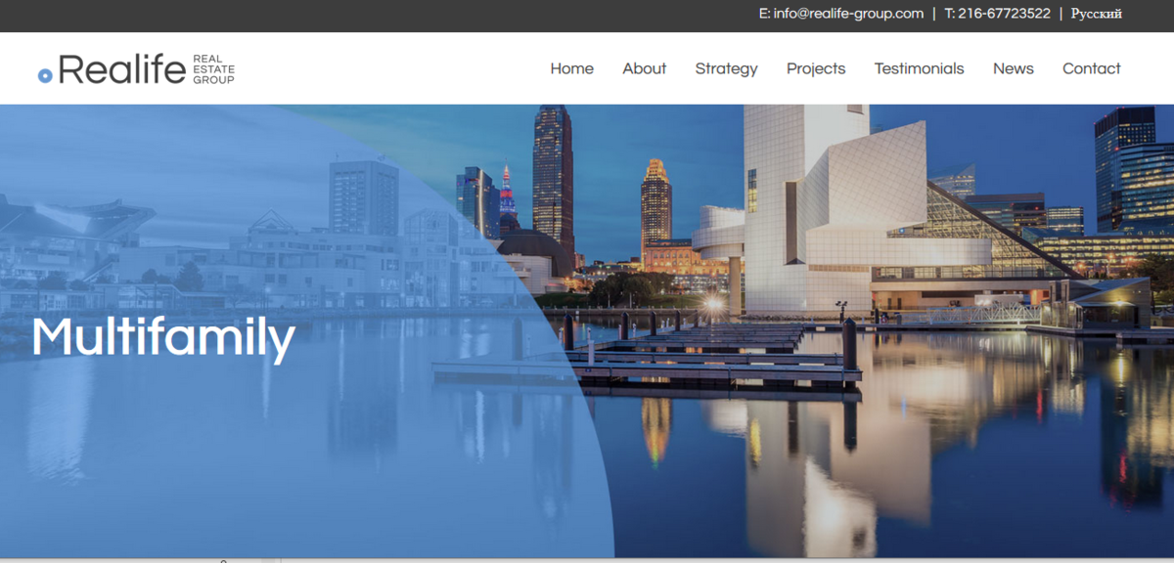Click the blue circle icon in Realife logo
1174x563 pixels.
tap(45, 75)
